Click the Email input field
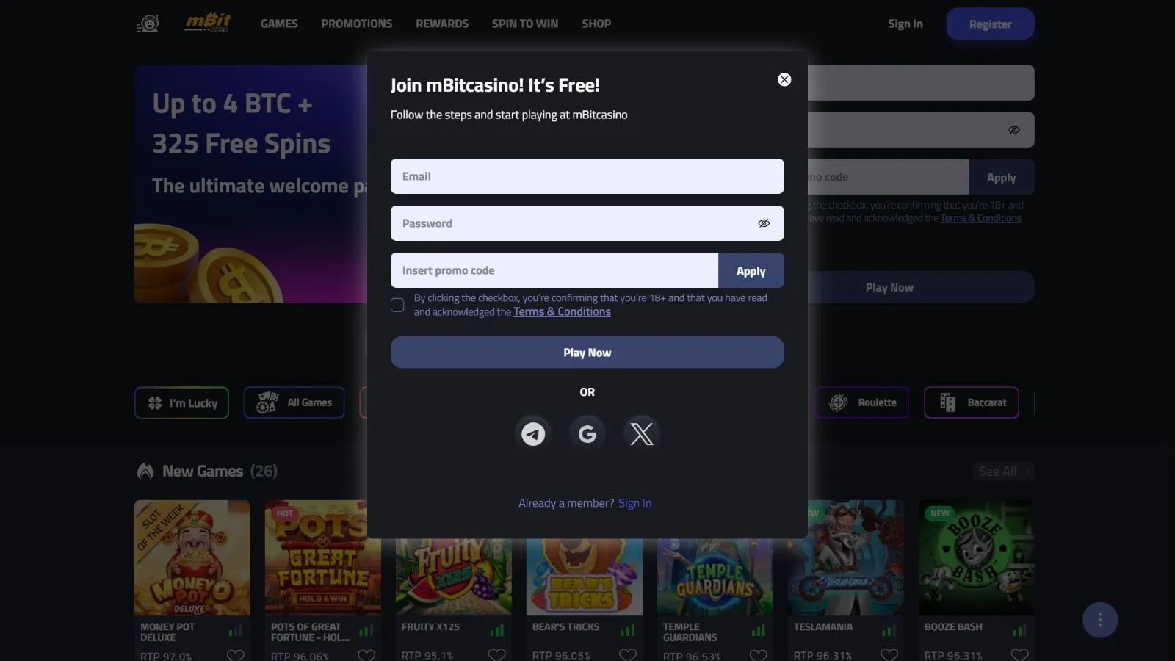Viewport: 1175px width, 661px height. [587, 176]
